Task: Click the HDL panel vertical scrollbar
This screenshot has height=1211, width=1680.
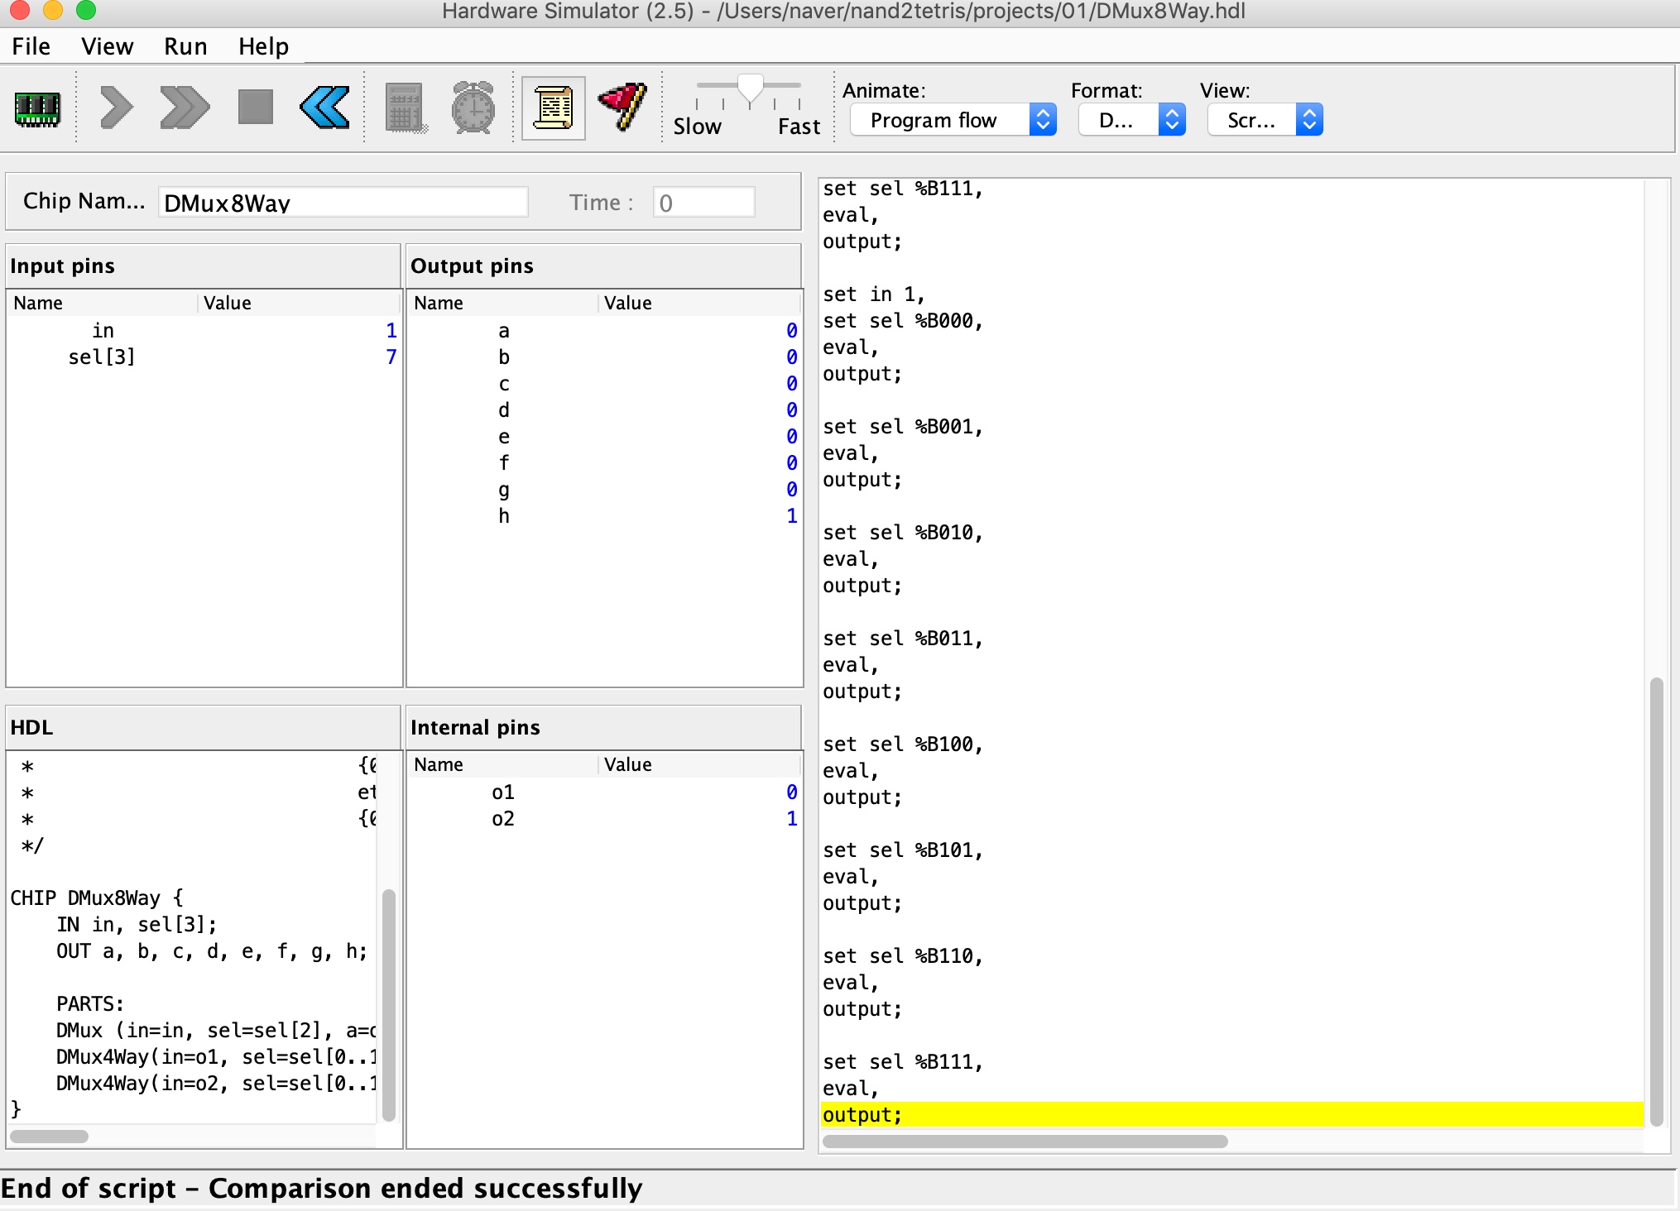Action: point(388,1004)
